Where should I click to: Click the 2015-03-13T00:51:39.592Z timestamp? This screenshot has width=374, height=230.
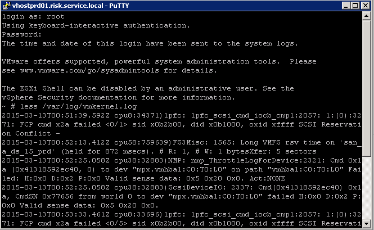pos(56,115)
